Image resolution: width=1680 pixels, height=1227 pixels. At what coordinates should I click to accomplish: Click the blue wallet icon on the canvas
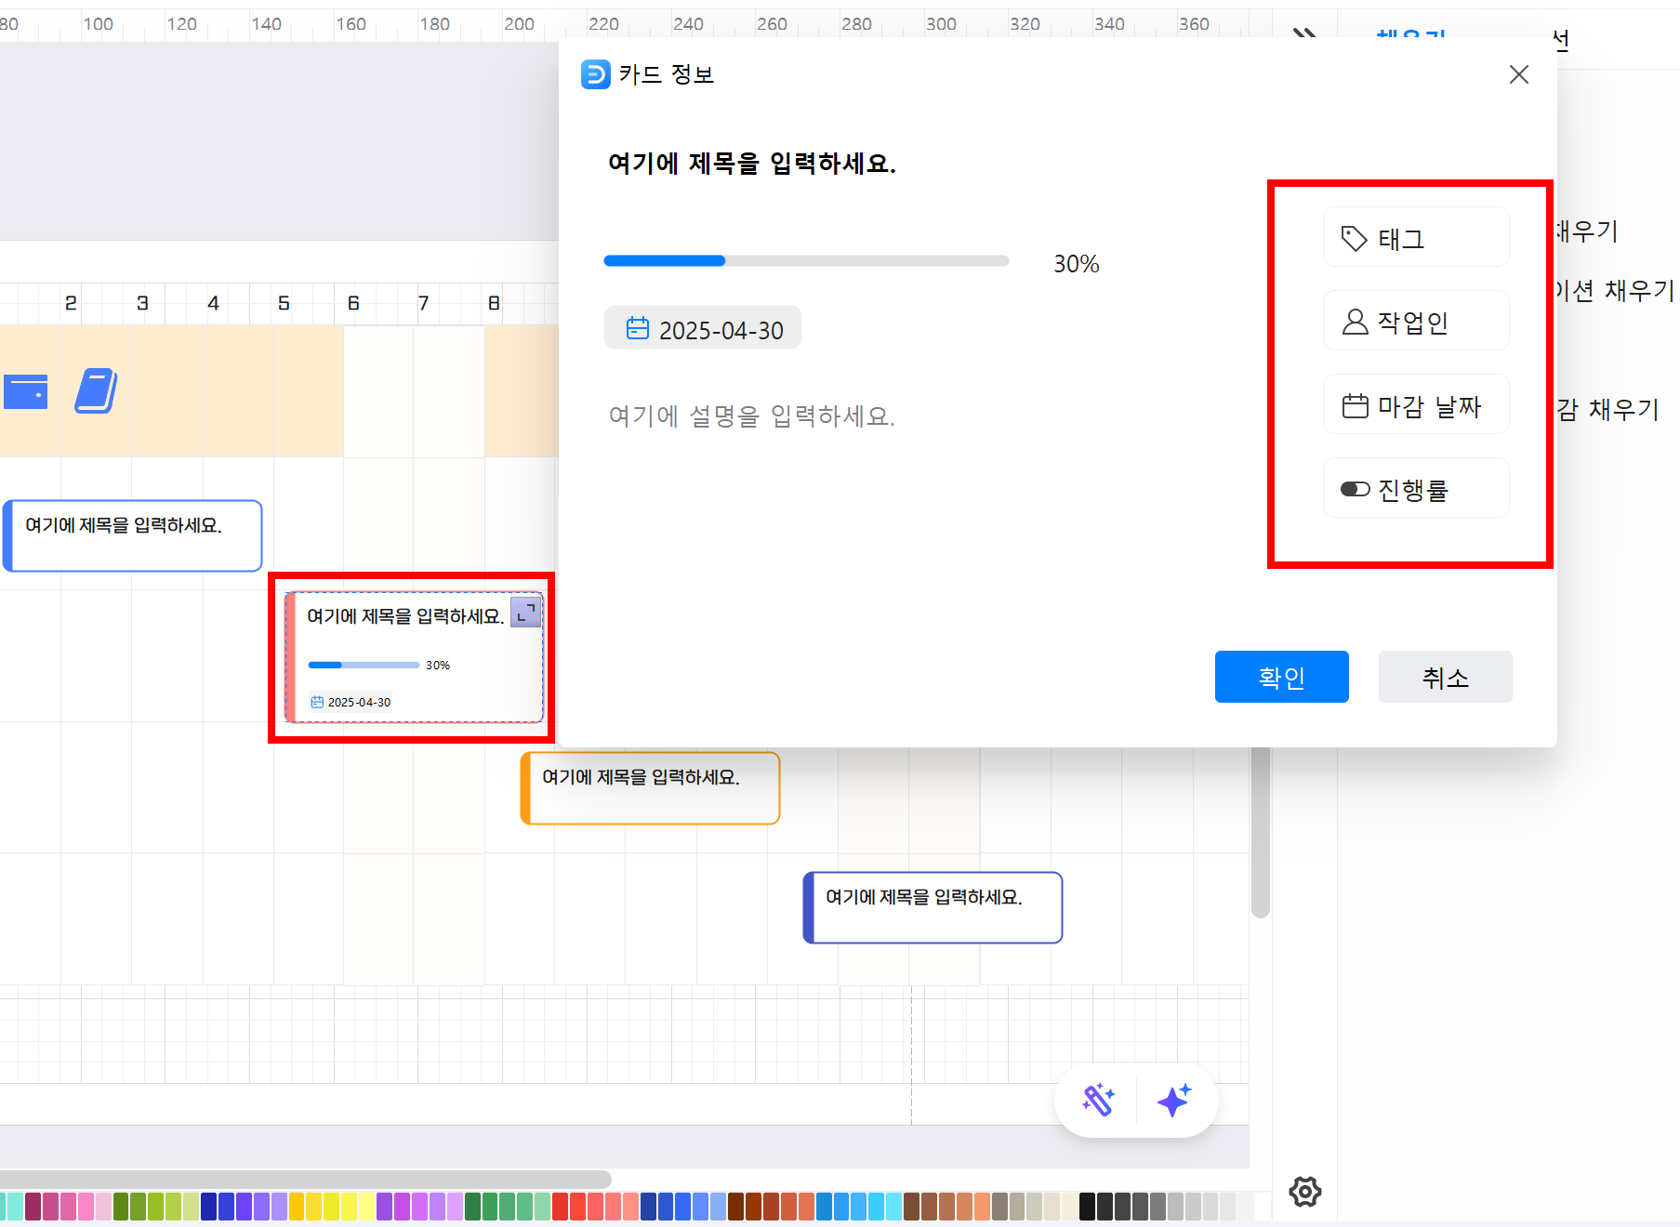click(26, 391)
